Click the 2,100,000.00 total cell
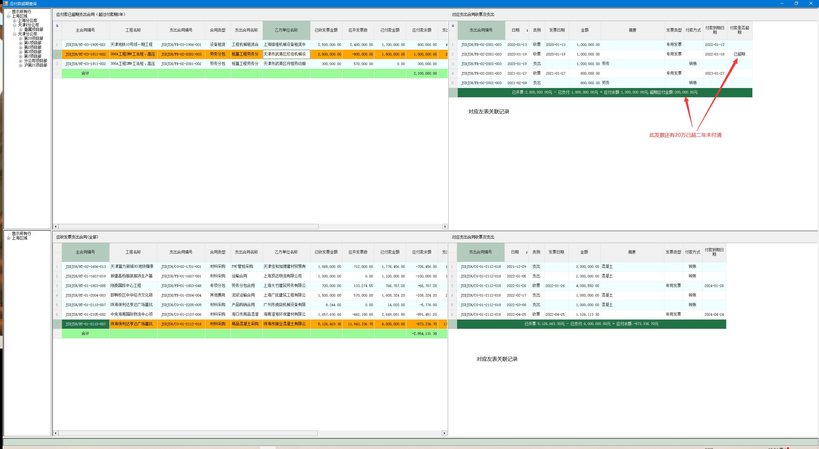 (422, 73)
